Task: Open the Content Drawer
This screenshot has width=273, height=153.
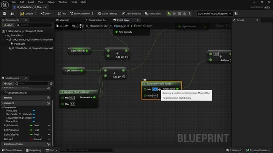Action: [12, 150]
